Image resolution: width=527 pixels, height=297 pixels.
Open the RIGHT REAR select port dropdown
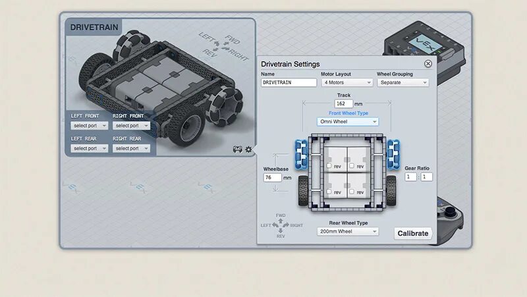coord(131,148)
